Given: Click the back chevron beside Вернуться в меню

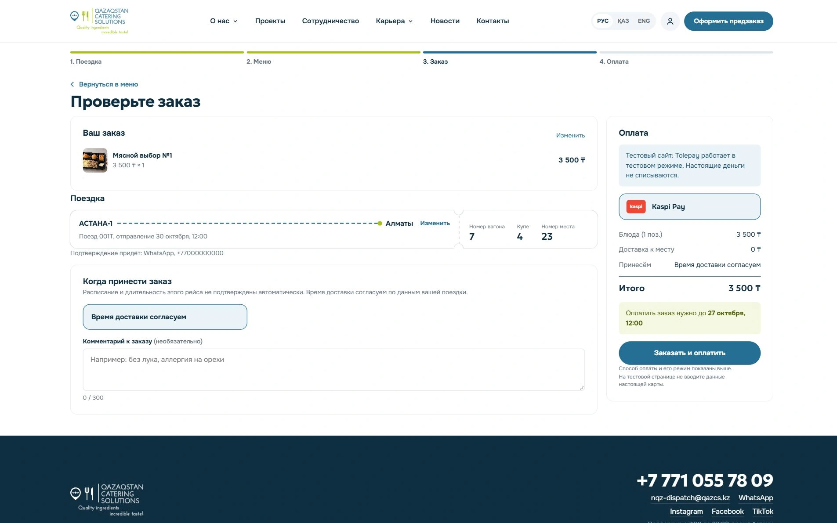Looking at the screenshot, I should coord(72,84).
